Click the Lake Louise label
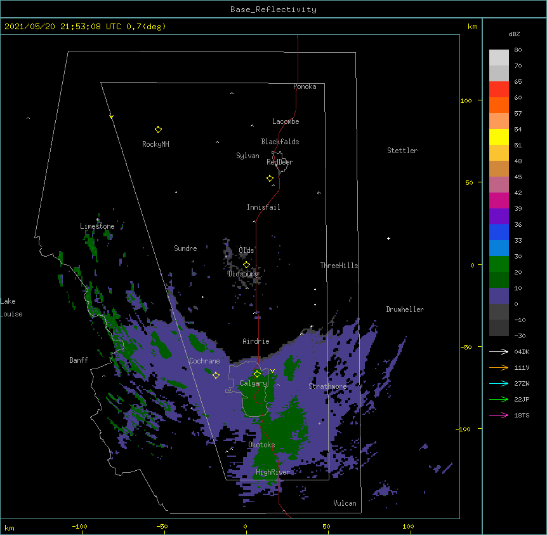The image size is (547, 535). point(11,308)
